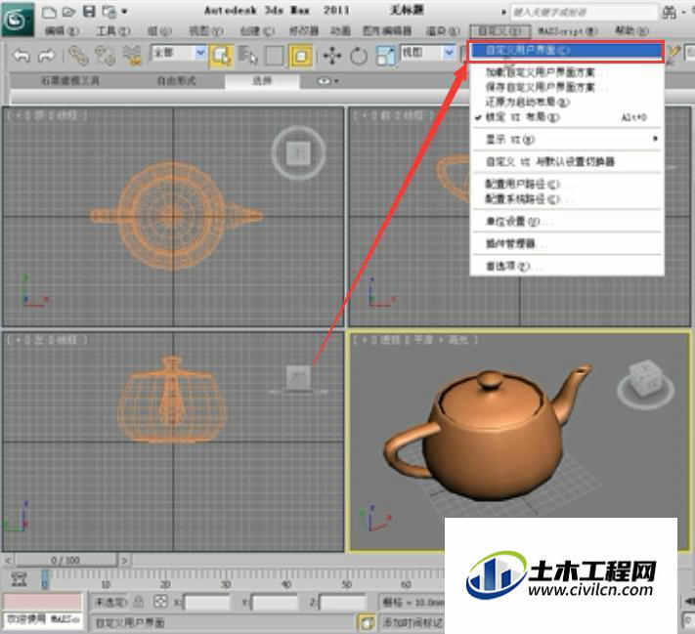Open the 左 view label menu in the bottom-left viewport
695x634 pixels.
[40, 340]
